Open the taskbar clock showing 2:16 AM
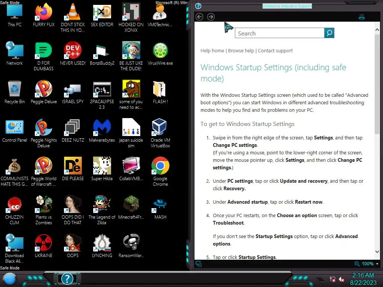Viewport: 383px width, 287px height. point(363,279)
